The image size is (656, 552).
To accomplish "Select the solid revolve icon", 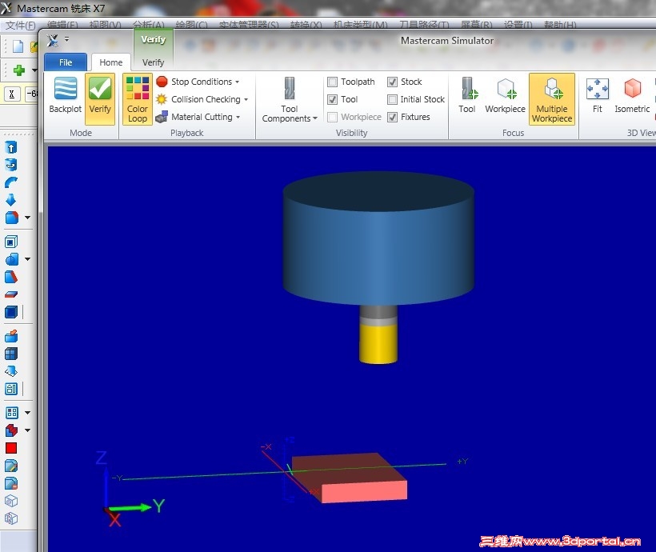I will 11,165.
